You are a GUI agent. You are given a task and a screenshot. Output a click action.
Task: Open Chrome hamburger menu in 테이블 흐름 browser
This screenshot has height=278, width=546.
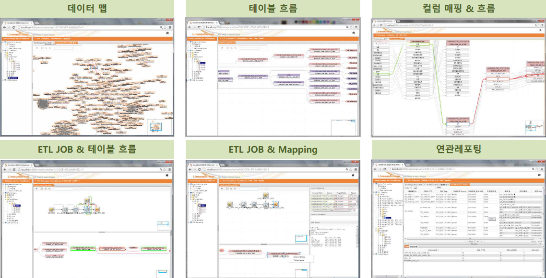point(356,28)
